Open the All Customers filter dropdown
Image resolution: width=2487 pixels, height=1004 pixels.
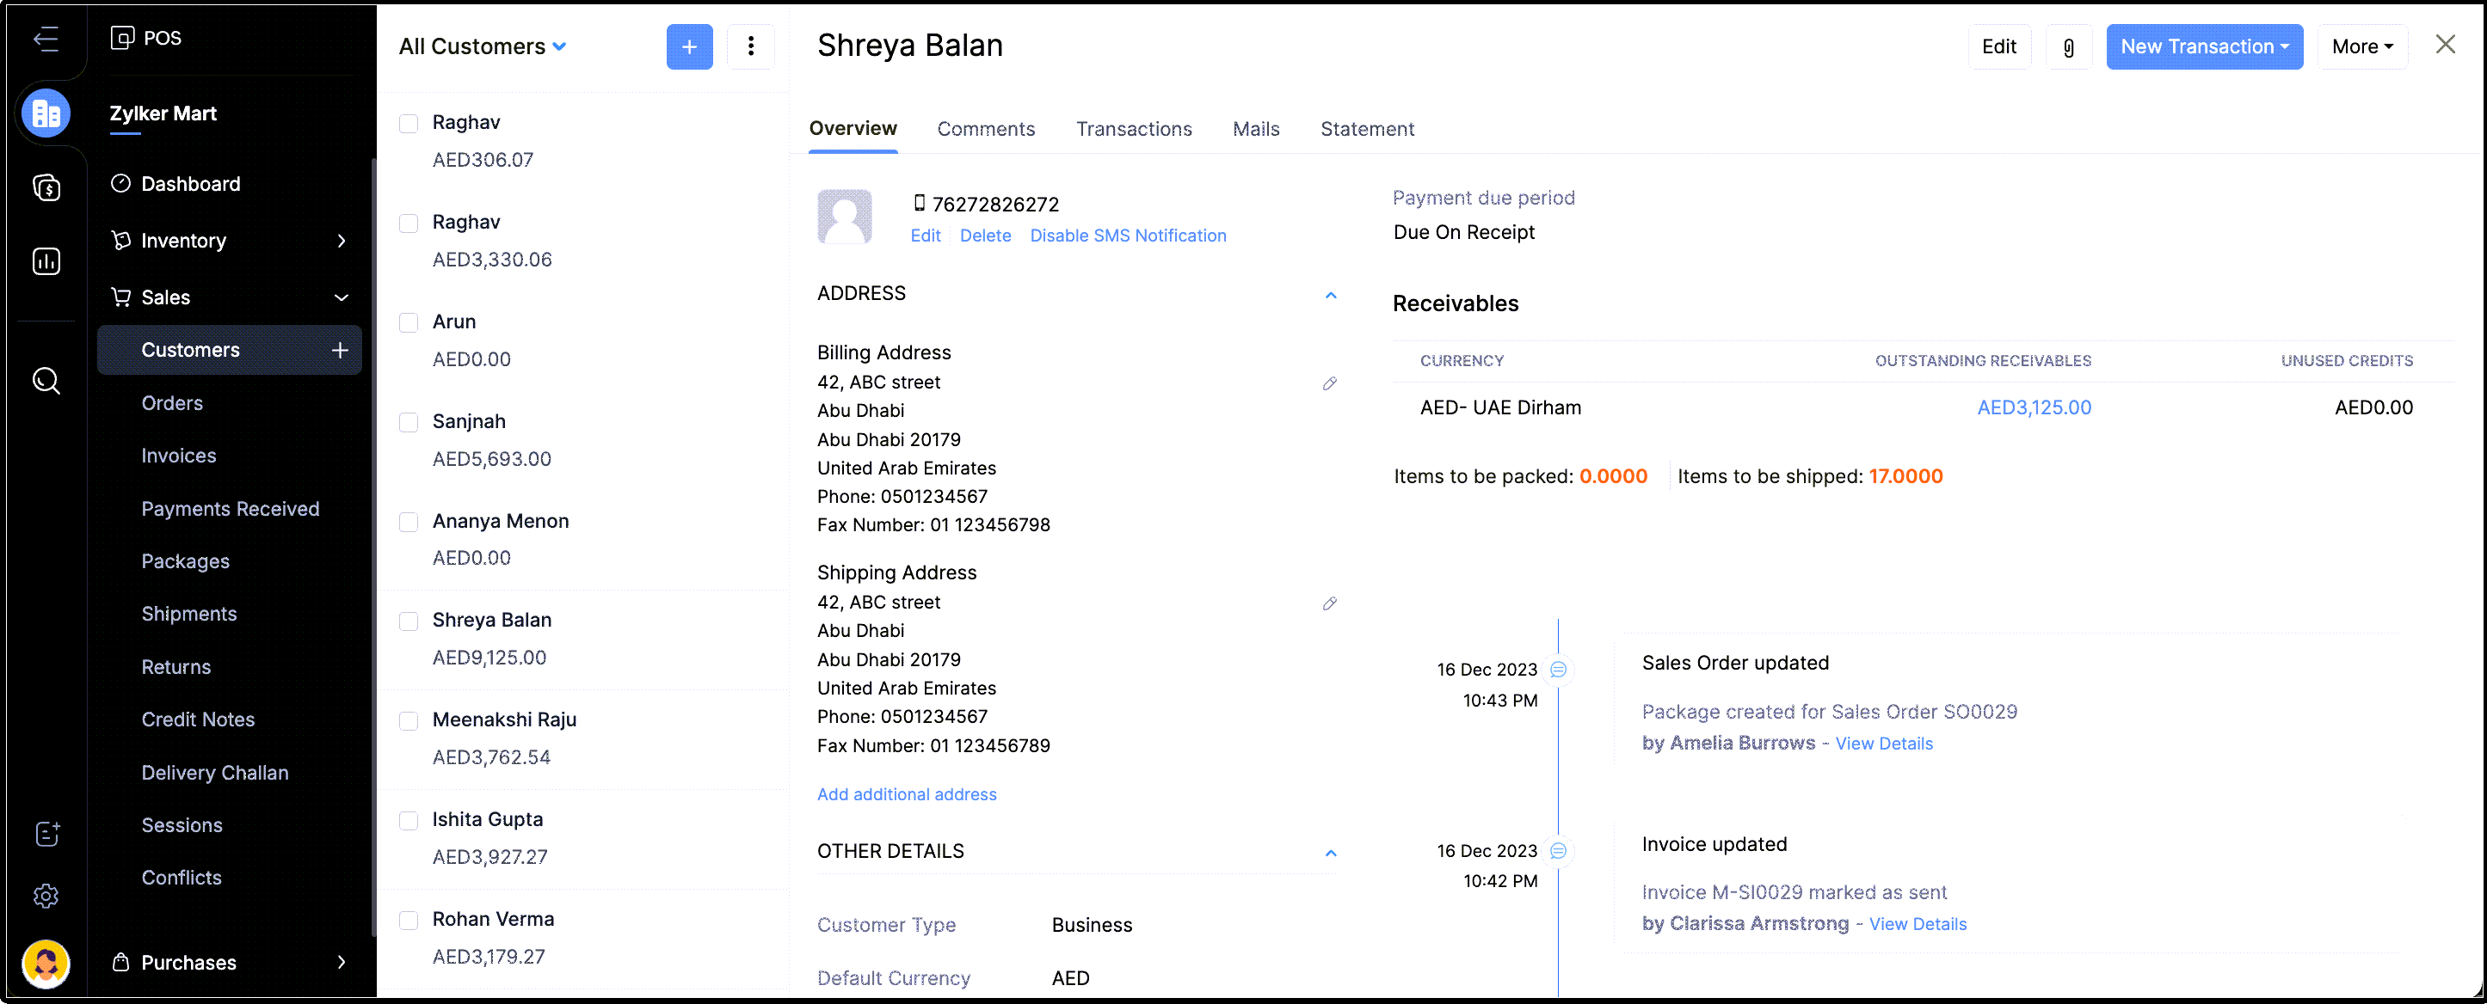[482, 47]
